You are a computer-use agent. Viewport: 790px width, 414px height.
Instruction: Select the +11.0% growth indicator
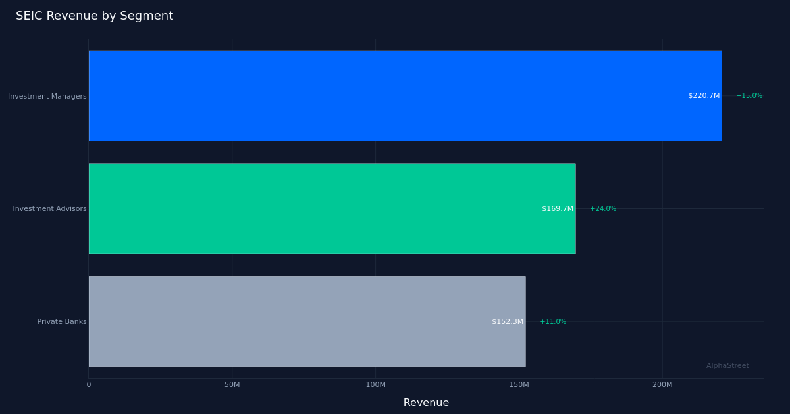(552, 321)
